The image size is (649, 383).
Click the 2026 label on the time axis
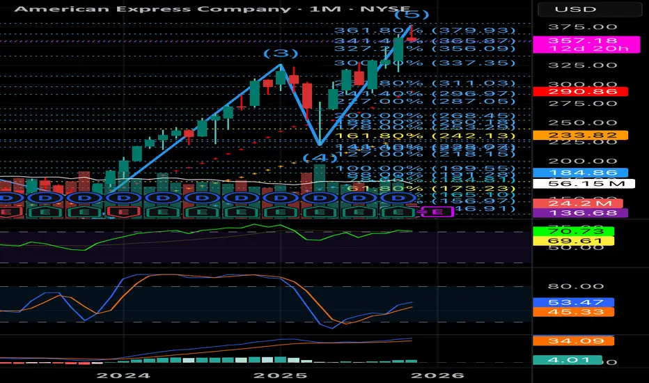click(x=437, y=375)
